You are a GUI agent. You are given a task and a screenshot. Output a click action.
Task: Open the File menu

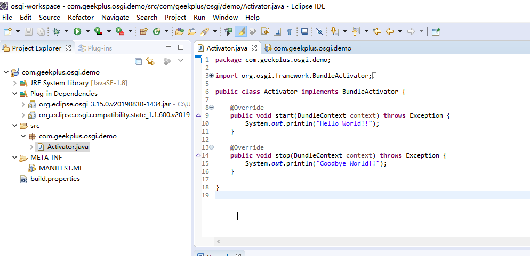click(7, 18)
